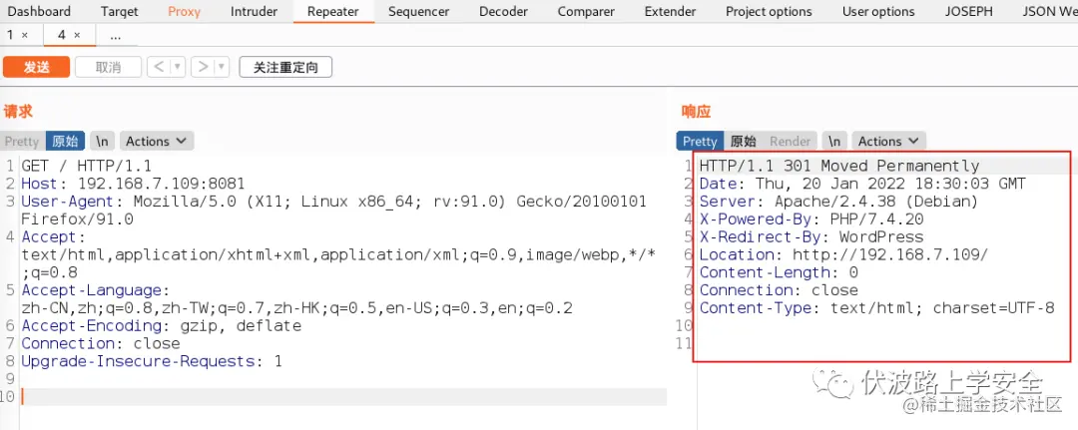Open the back history dropdown arrow

click(x=178, y=67)
